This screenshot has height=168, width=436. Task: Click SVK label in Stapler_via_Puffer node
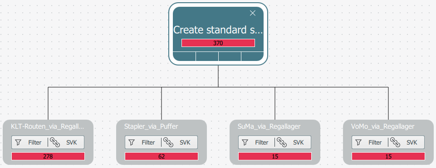point(185,143)
